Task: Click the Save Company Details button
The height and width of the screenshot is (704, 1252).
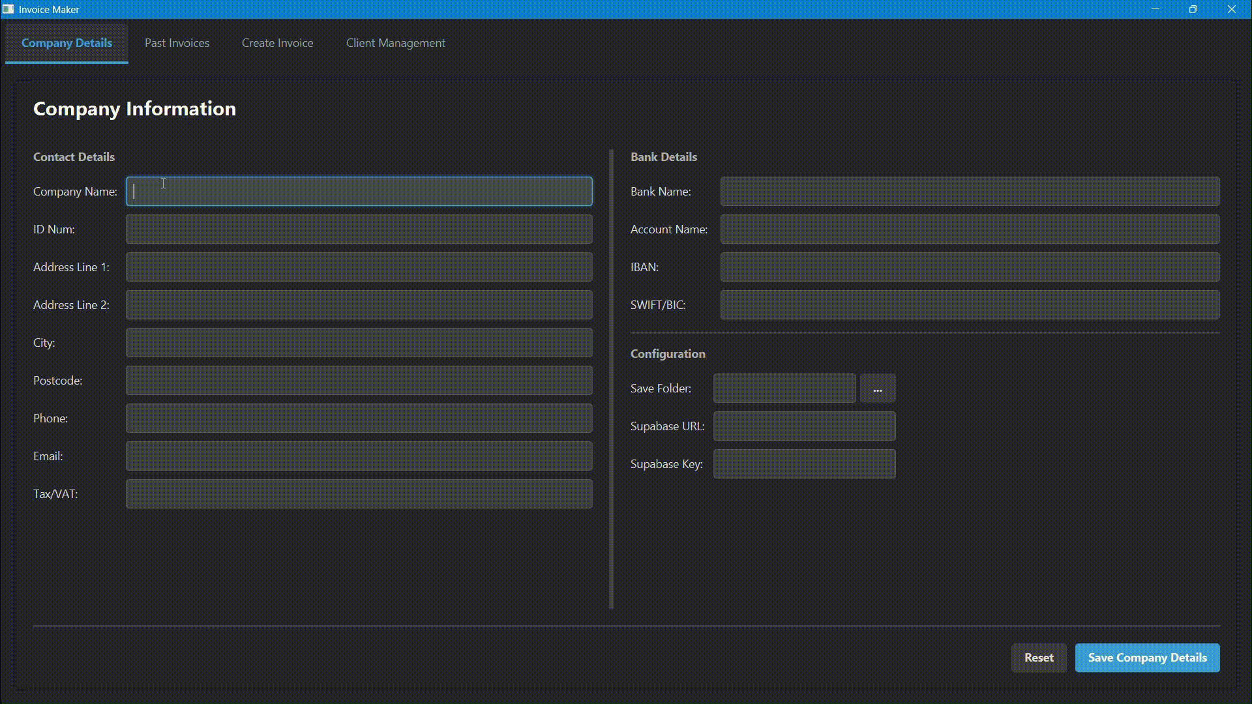Action: click(1147, 658)
